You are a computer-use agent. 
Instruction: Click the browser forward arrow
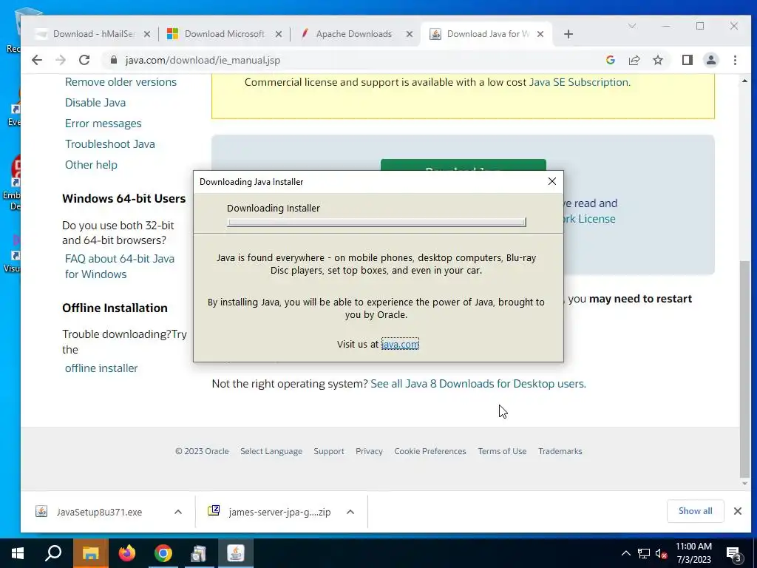tap(61, 60)
